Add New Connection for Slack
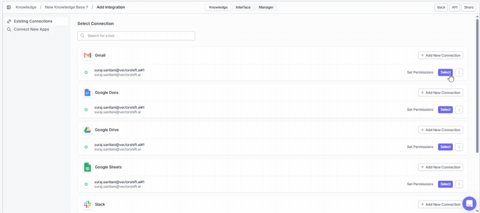This screenshot has width=480, height=213. (x=441, y=204)
